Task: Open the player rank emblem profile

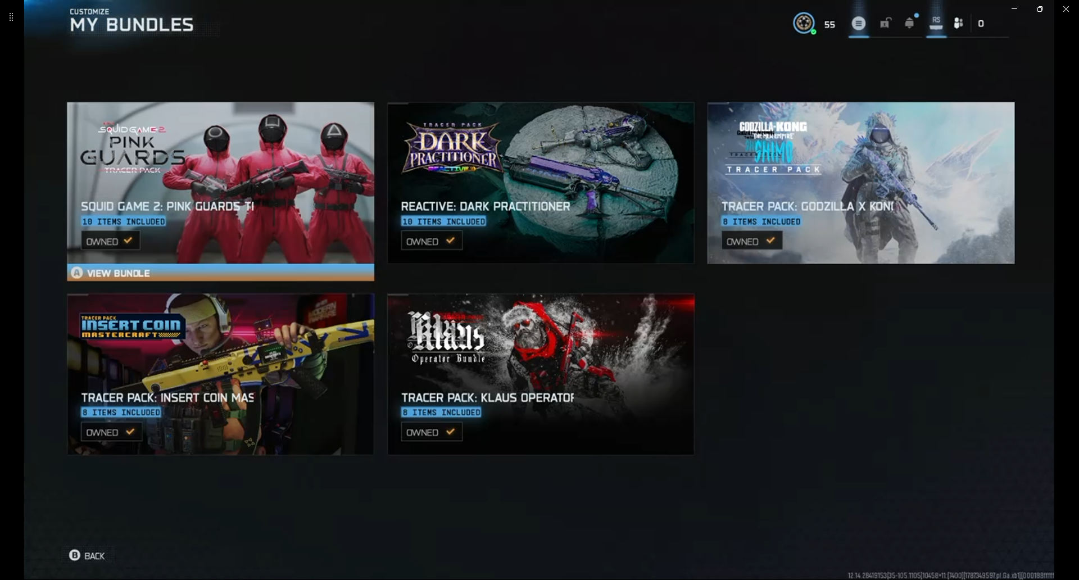Action: pos(804,23)
